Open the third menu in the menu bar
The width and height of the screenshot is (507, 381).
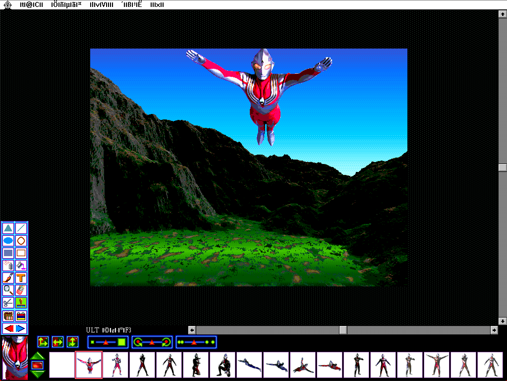102,5
